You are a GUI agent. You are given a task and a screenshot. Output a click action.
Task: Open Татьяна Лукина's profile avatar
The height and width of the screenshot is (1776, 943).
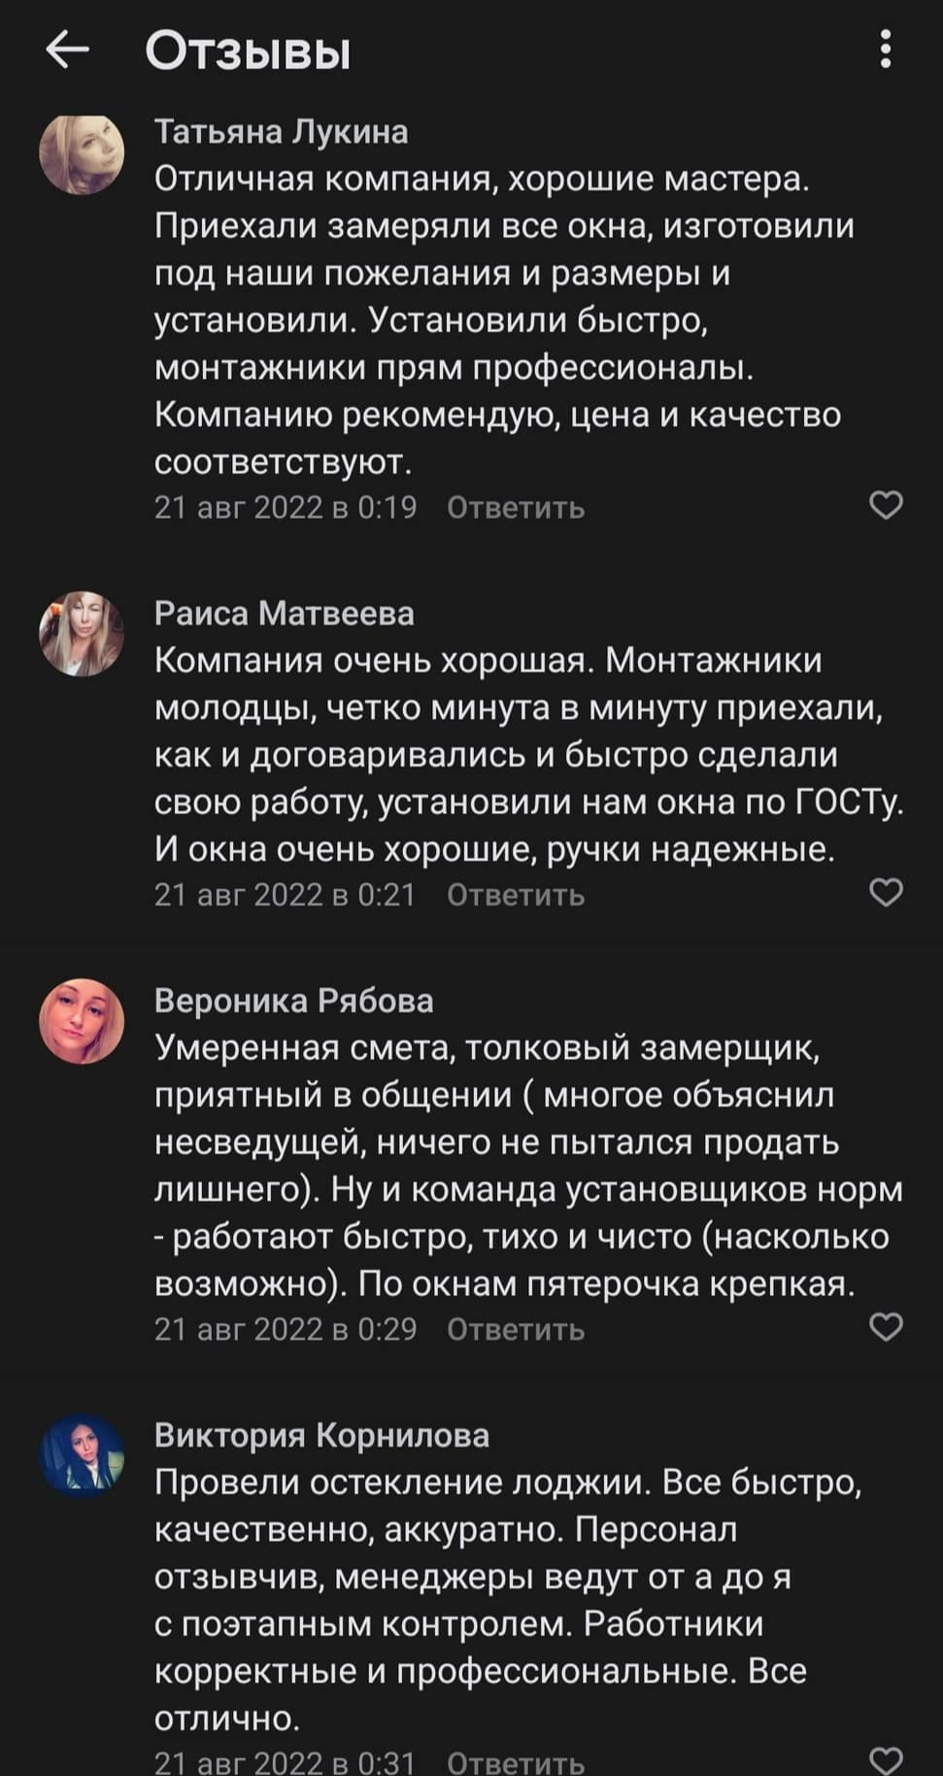coord(82,154)
